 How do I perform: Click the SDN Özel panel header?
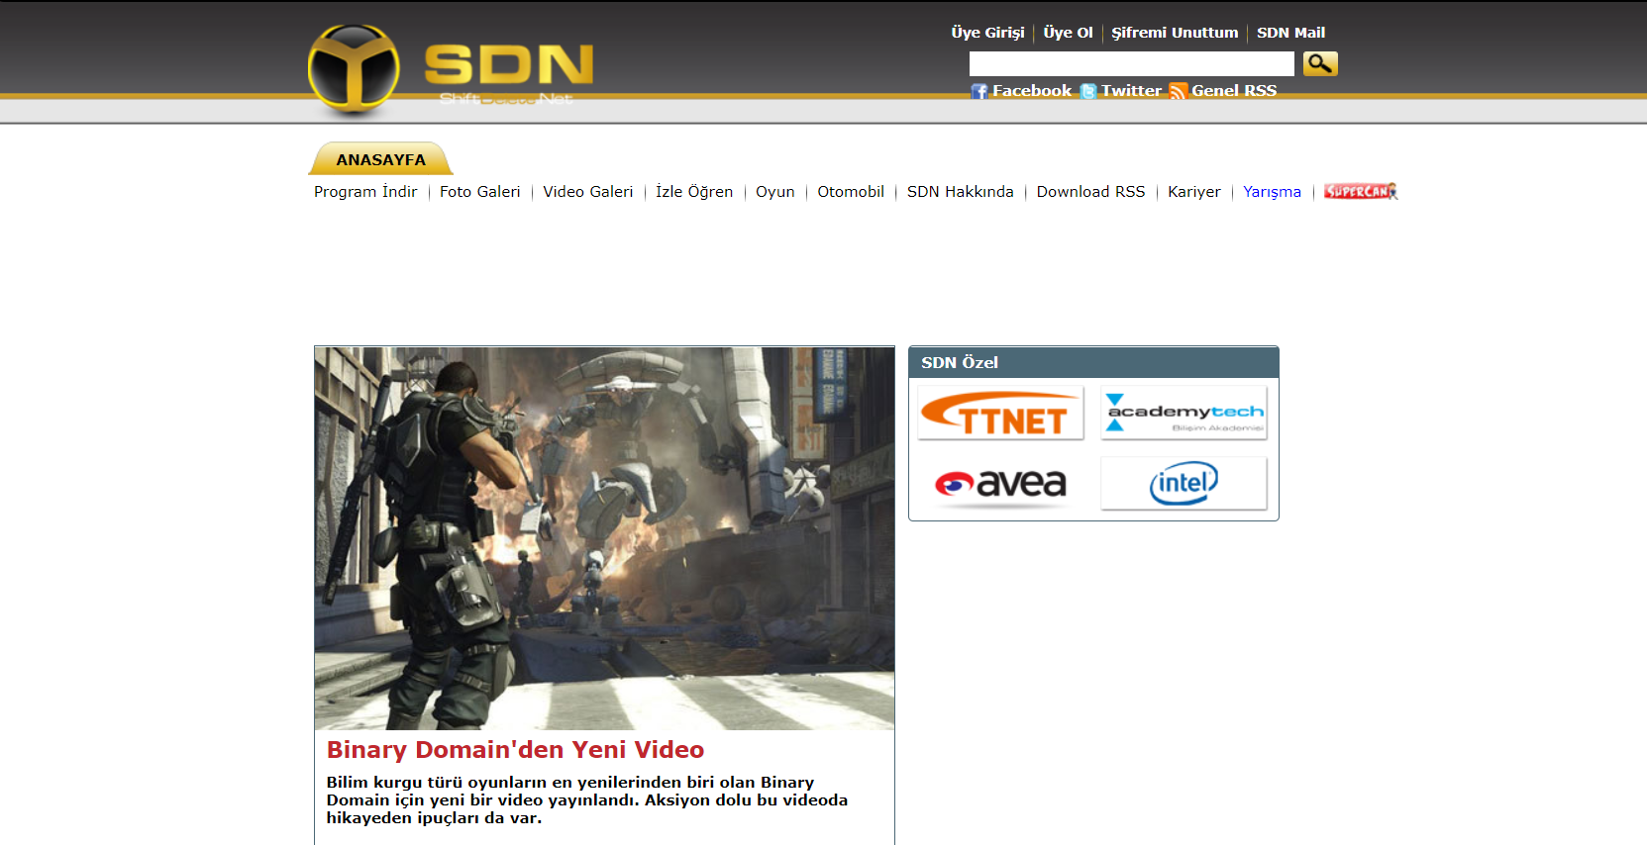[x=1093, y=362]
